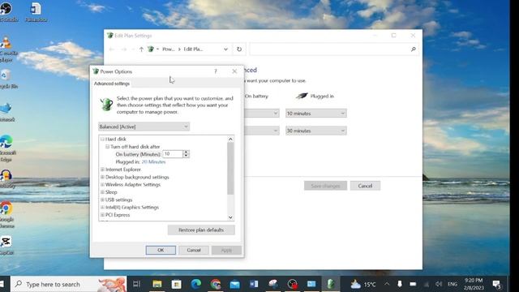
Task: Click Save changes in Edit Plan Settings
Action: click(x=325, y=186)
